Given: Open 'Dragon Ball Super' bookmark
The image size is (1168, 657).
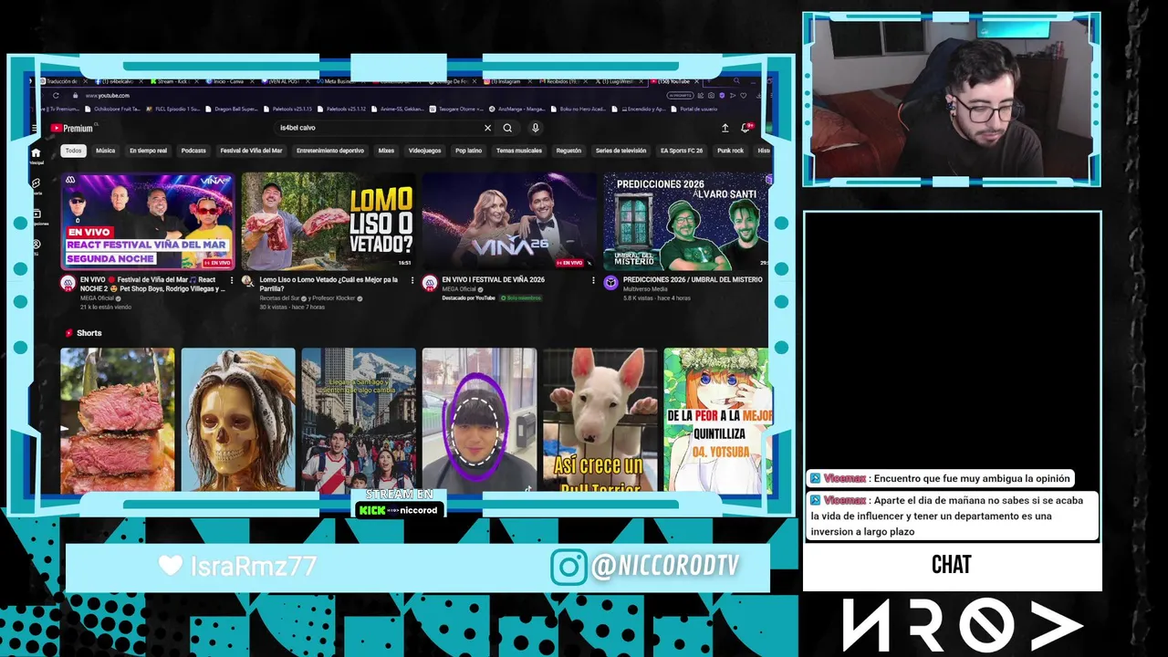Looking at the screenshot, I should click(232, 109).
